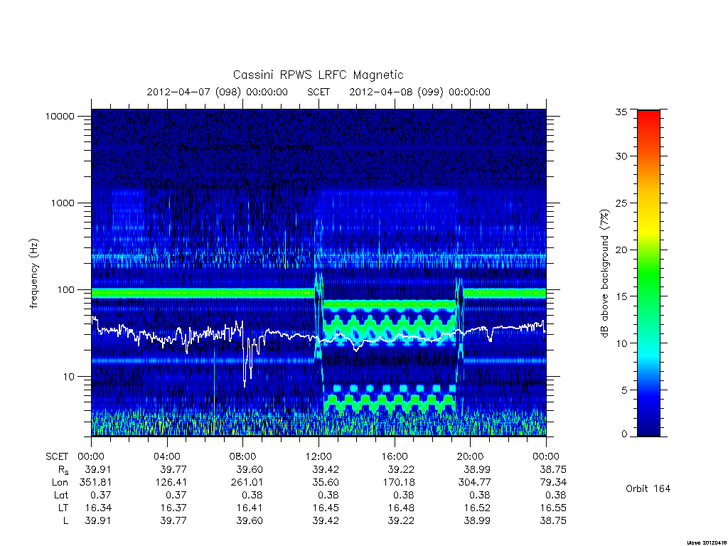Click the 'Lat' row label
Viewport: 728px width, 546px height.
coord(61,495)
